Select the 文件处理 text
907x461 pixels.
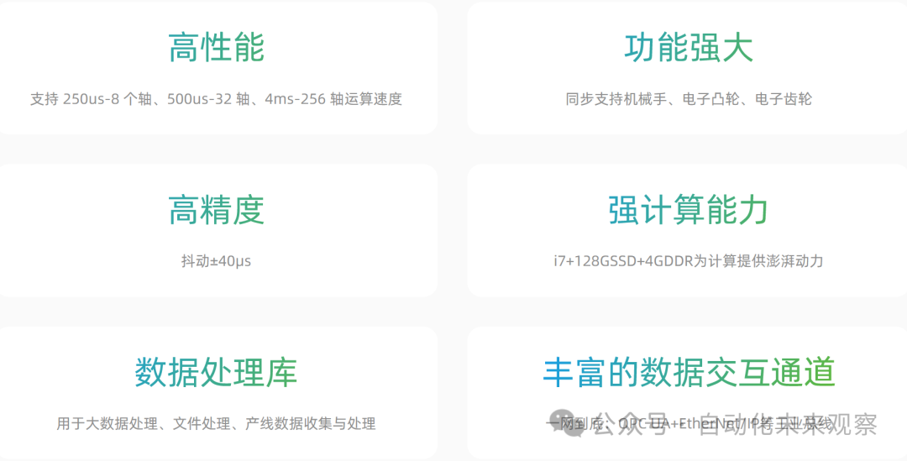click(202, 423)
